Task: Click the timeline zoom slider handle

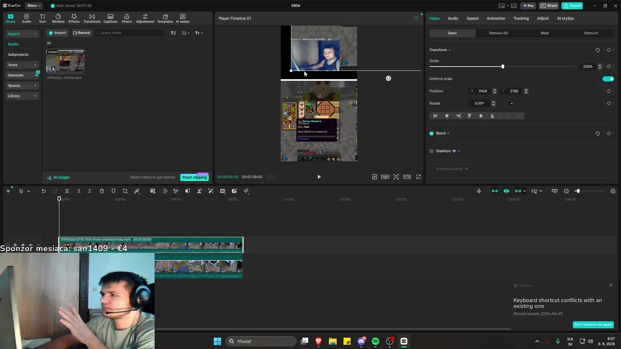Action: point(578,191)
